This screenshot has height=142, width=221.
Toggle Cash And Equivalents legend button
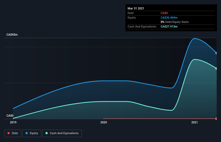coord(62,133)
